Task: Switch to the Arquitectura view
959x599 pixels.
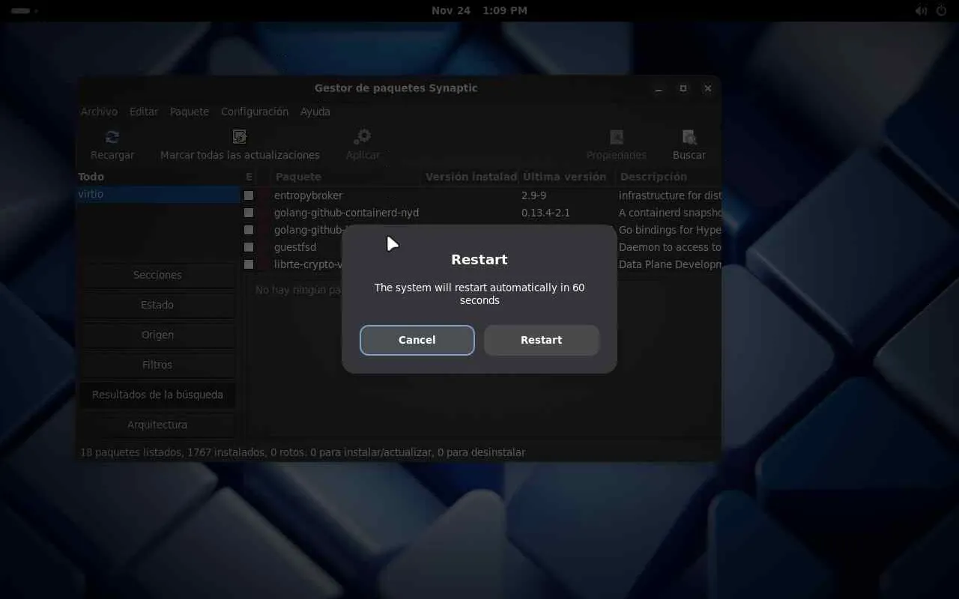Action: [157, 425]
